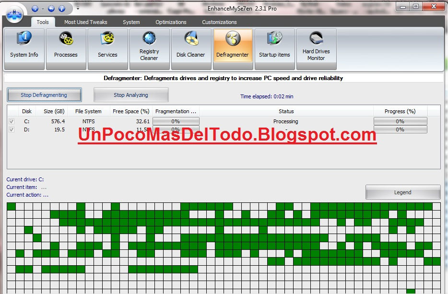Image resolution: width=448 pixels, height=294 pixels.
Task: Minimize the EnhanceMySe7en window
Action: [403, 7]
